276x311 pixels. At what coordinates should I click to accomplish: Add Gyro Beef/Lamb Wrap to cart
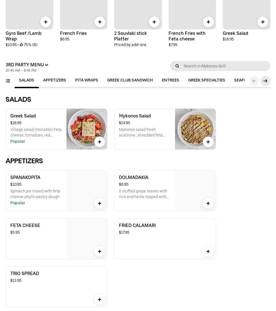[x=46, y=22]
